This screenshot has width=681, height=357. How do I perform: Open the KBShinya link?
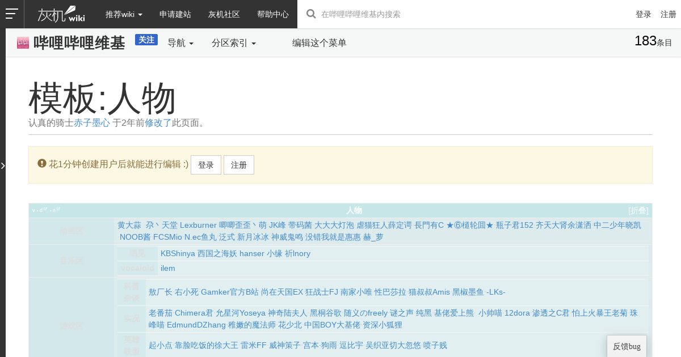pos(178,253)
